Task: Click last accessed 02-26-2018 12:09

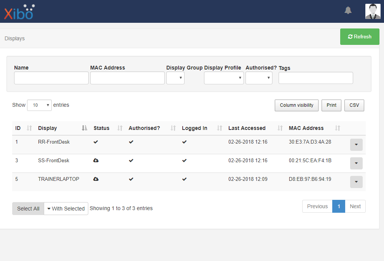Action: pos(248,179)
